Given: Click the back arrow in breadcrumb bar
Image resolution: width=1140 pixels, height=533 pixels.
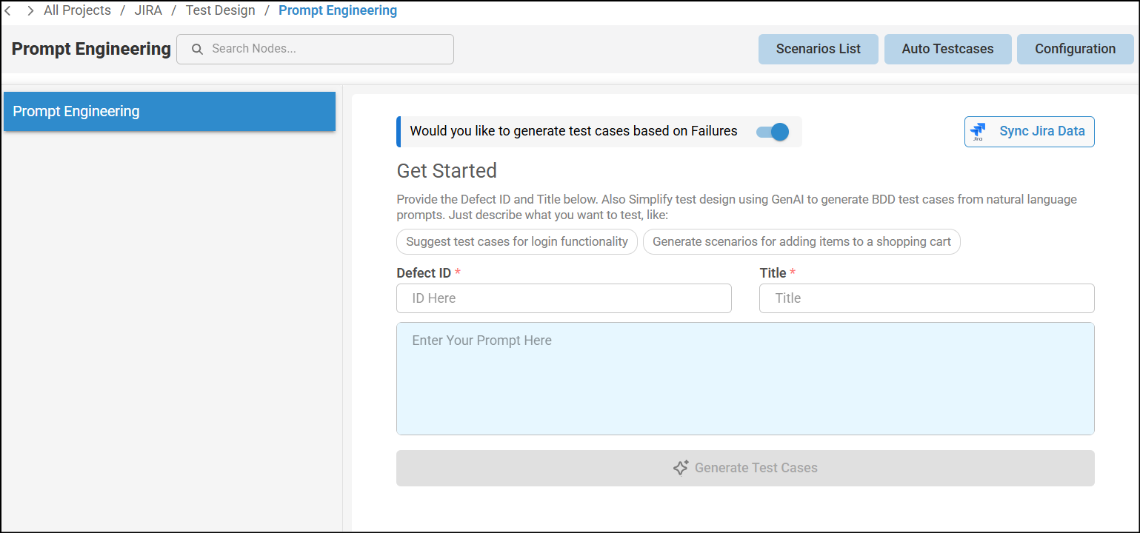Looking at the screenshot, I should click(7, 11).
